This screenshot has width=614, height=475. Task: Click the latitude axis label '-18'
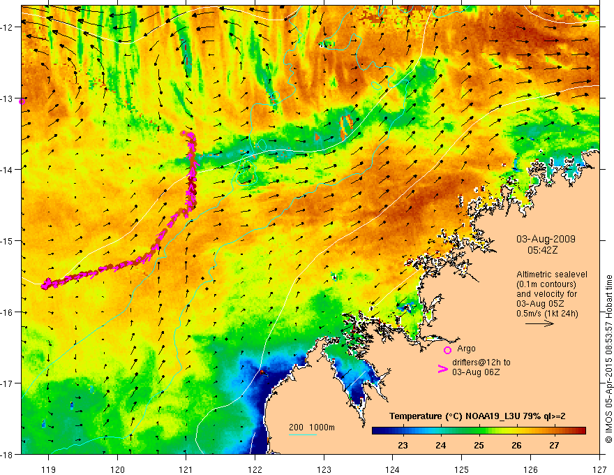tap(8, 455)
